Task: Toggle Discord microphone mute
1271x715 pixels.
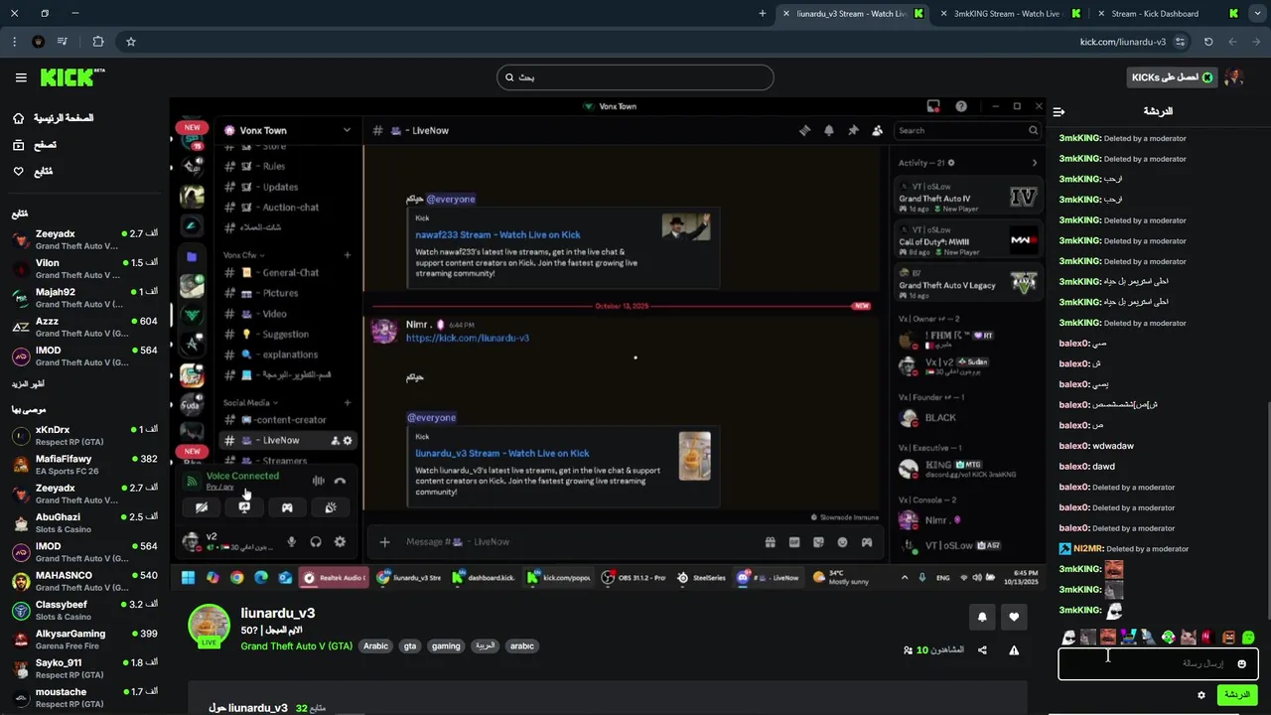Action: tap(291, 542)
